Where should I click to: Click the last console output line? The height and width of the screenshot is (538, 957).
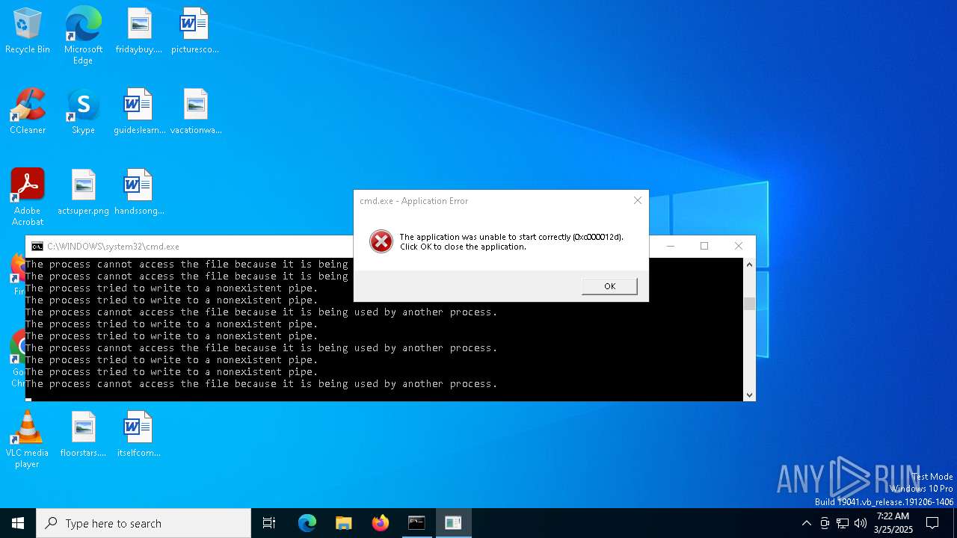click(x=261, y=384)
